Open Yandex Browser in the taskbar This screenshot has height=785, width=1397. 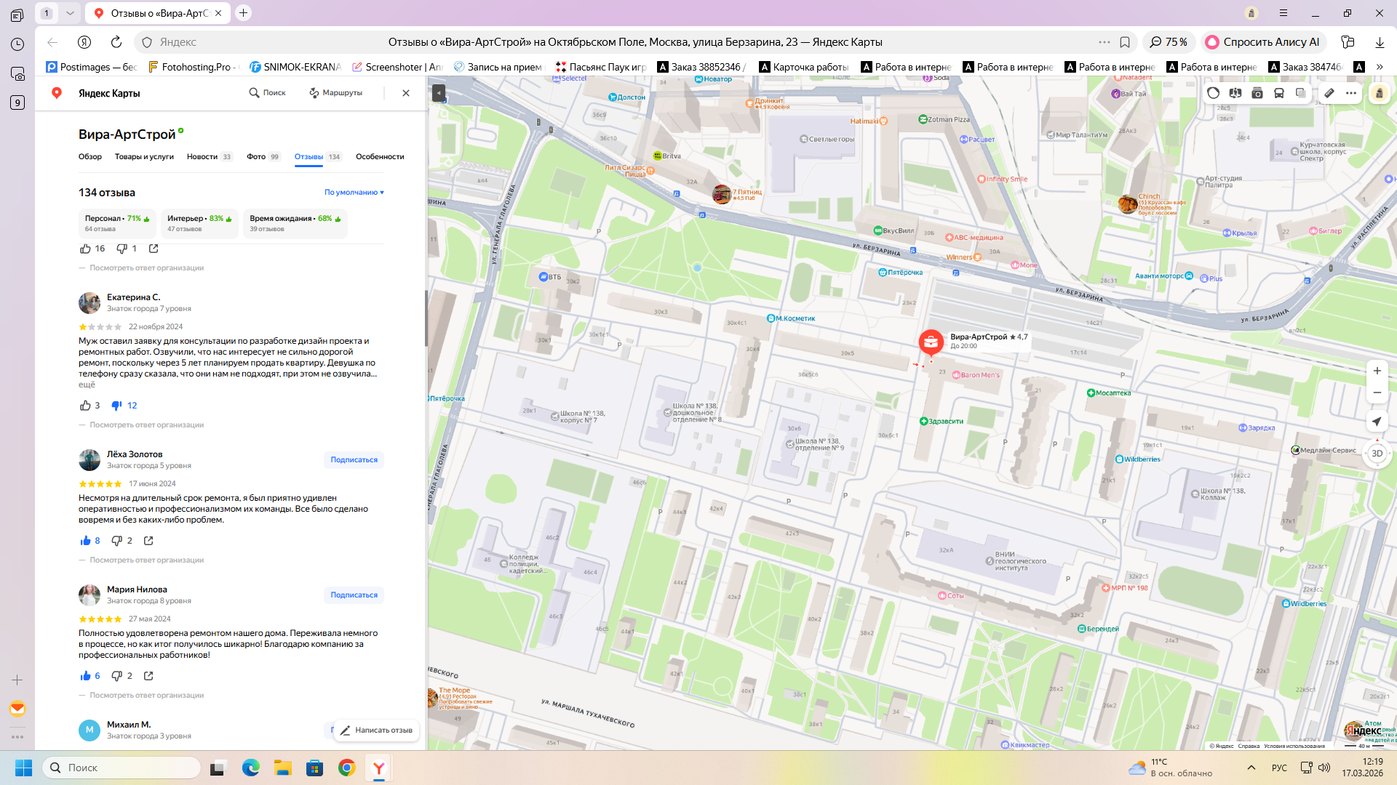(378, 768)
